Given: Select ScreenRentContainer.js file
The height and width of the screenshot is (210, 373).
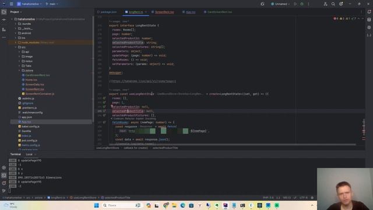Looking at the screenshot, I should (40, 94).
